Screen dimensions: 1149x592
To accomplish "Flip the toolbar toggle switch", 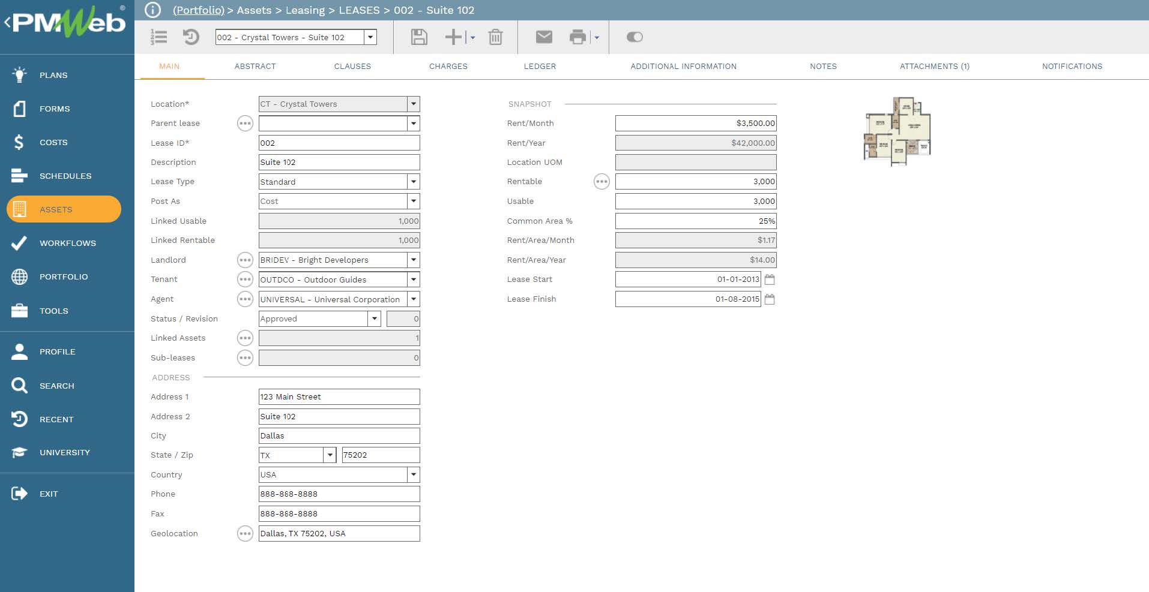I will point(635,37).
